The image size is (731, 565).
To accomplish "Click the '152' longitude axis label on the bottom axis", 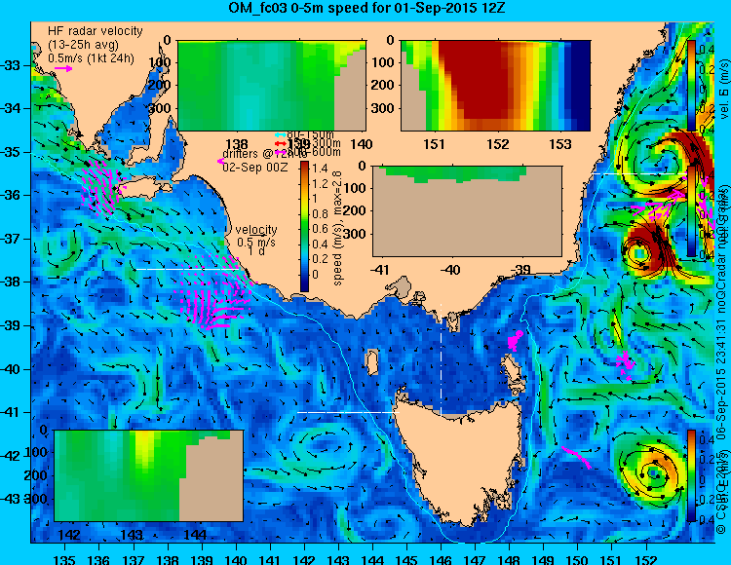I will pos(646,559).
